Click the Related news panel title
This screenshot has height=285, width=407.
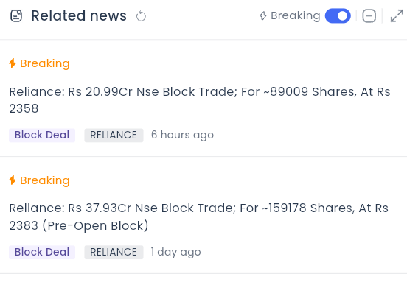tap(79, 15)
